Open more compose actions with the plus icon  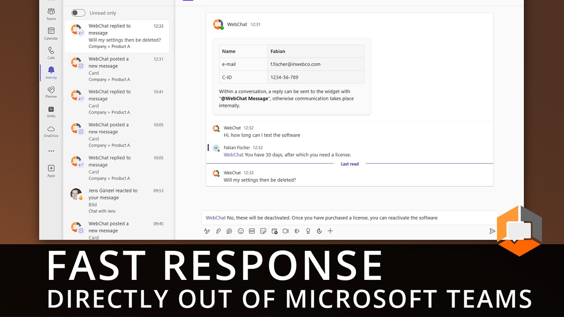pos(330,231)
